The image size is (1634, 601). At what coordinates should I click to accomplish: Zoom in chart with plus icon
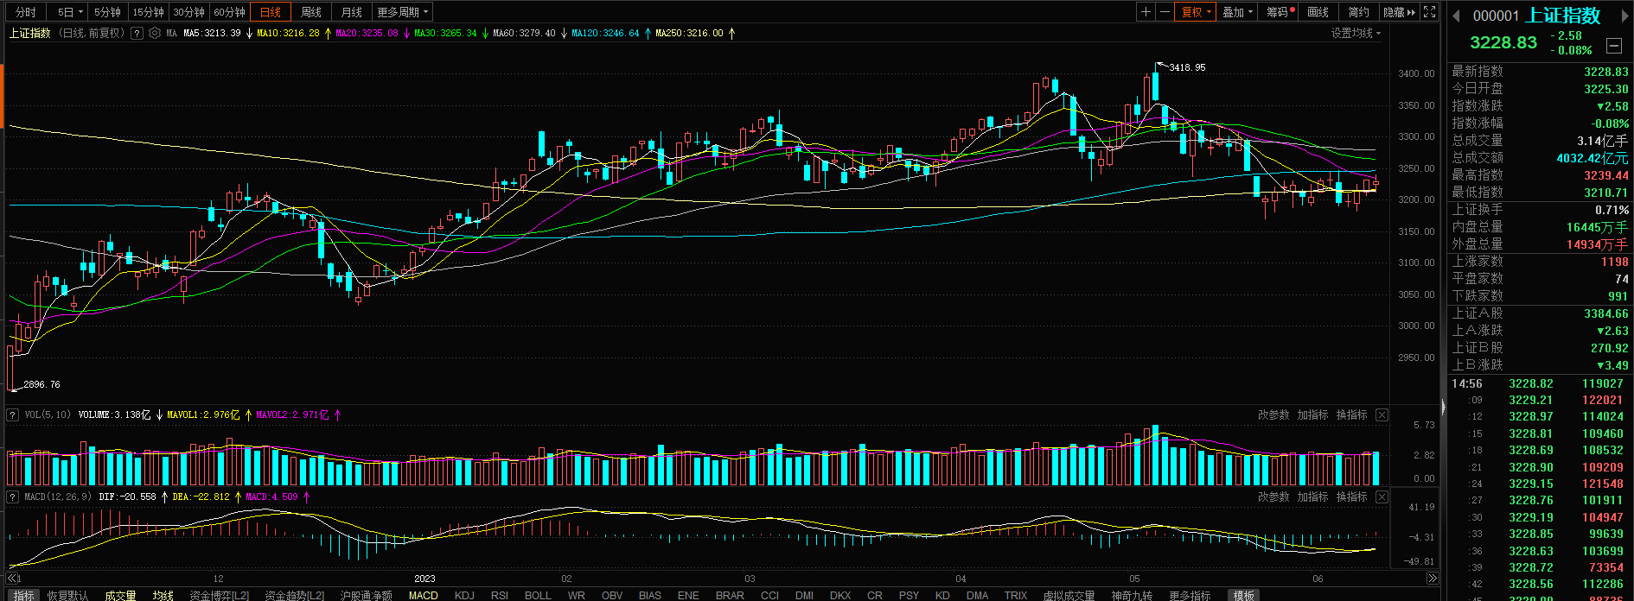[x=1146, y=12]
